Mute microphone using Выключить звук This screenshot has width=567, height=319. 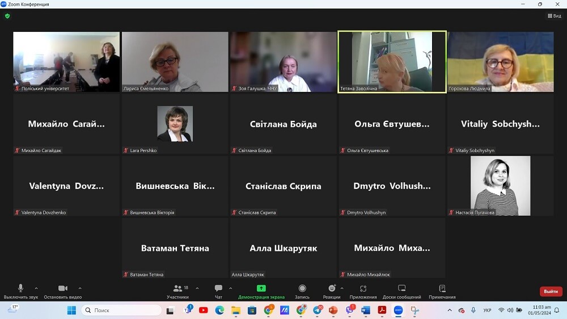click(21, 288)
